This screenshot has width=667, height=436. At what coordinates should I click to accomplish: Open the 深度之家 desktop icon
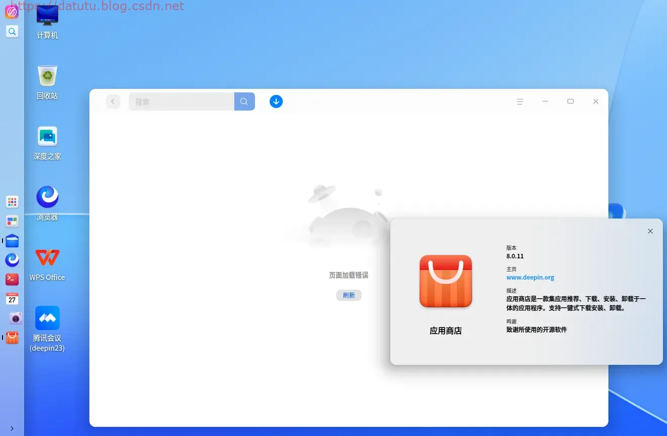pos(47,143)
